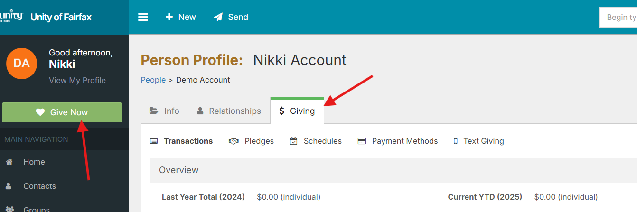637x212 pixels.
Task: Click the plus icon beside New
Action: tap(169, 17)
